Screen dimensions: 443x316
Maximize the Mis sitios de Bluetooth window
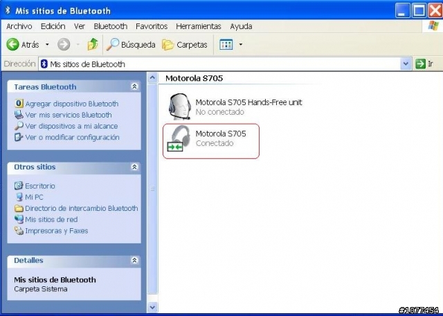tap(419, 11)
